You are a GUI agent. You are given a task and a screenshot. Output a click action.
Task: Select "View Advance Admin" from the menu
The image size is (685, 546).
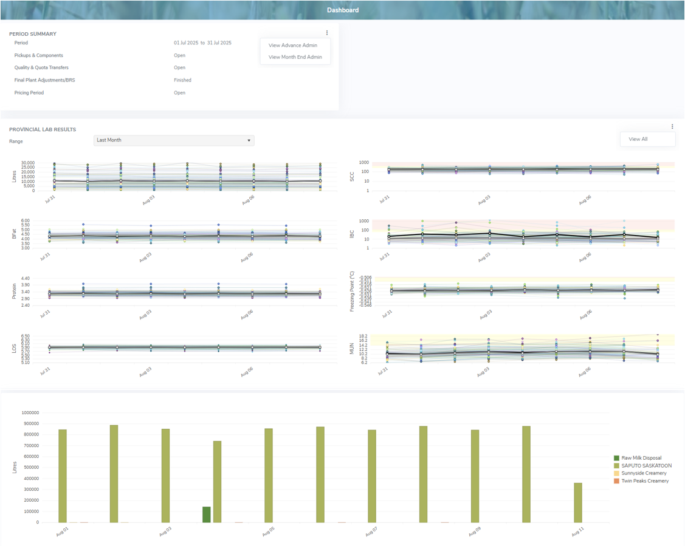click(x=292, y=45)
